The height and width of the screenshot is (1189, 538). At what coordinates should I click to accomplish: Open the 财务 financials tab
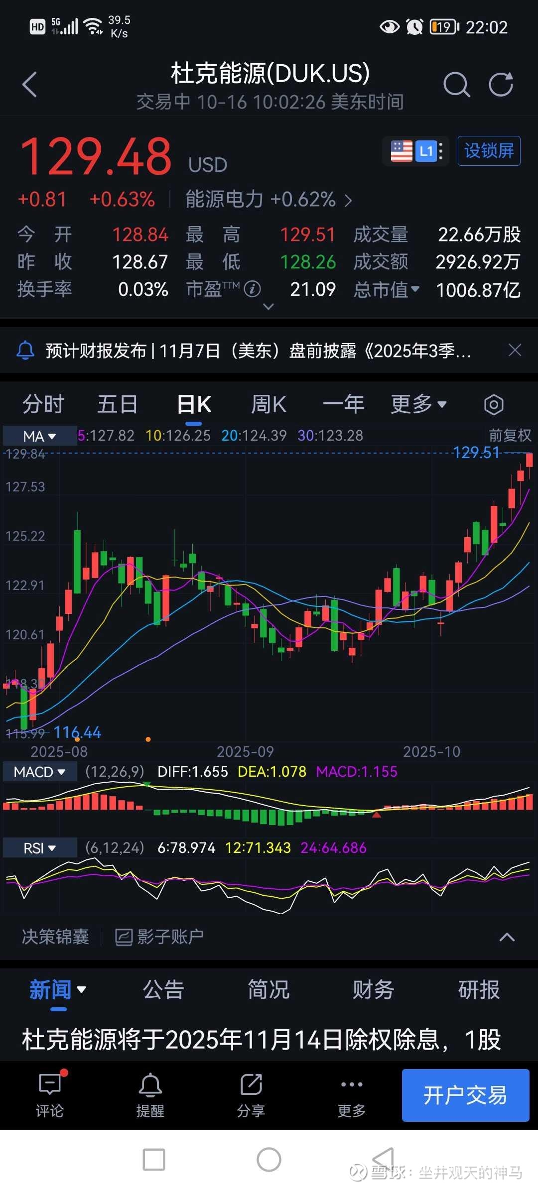(374, 990)
